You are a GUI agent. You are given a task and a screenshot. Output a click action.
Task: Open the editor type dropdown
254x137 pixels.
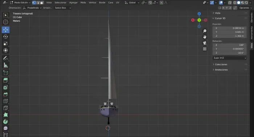(5, 3)
